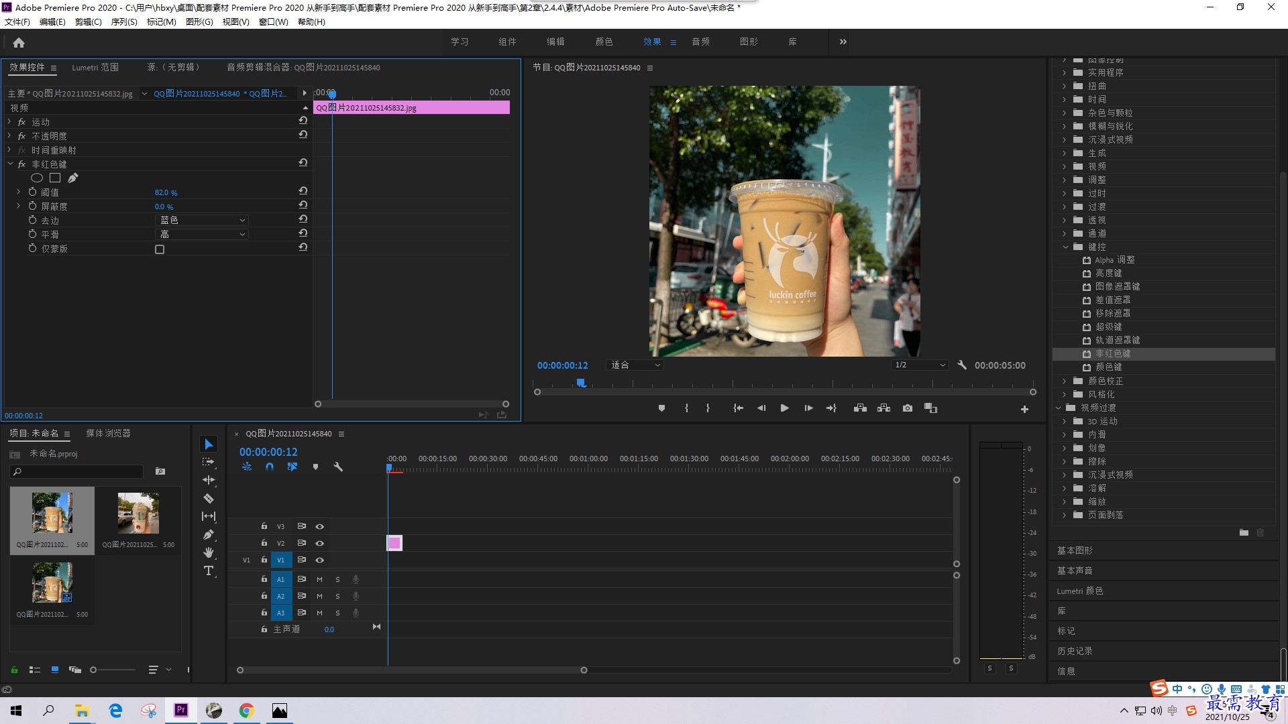Screen dimensions: 1288x724
Task: Open 基本图形 panel
Action: 1075,550
